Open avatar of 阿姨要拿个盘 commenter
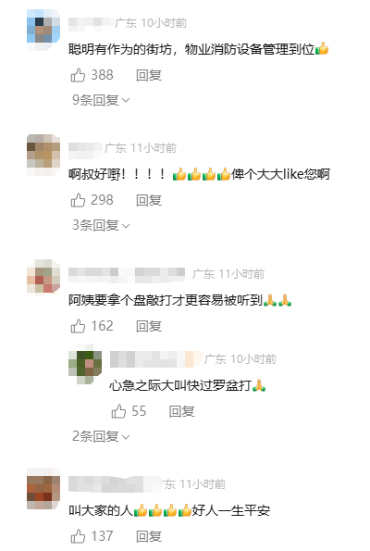 (x=43, y=277)
